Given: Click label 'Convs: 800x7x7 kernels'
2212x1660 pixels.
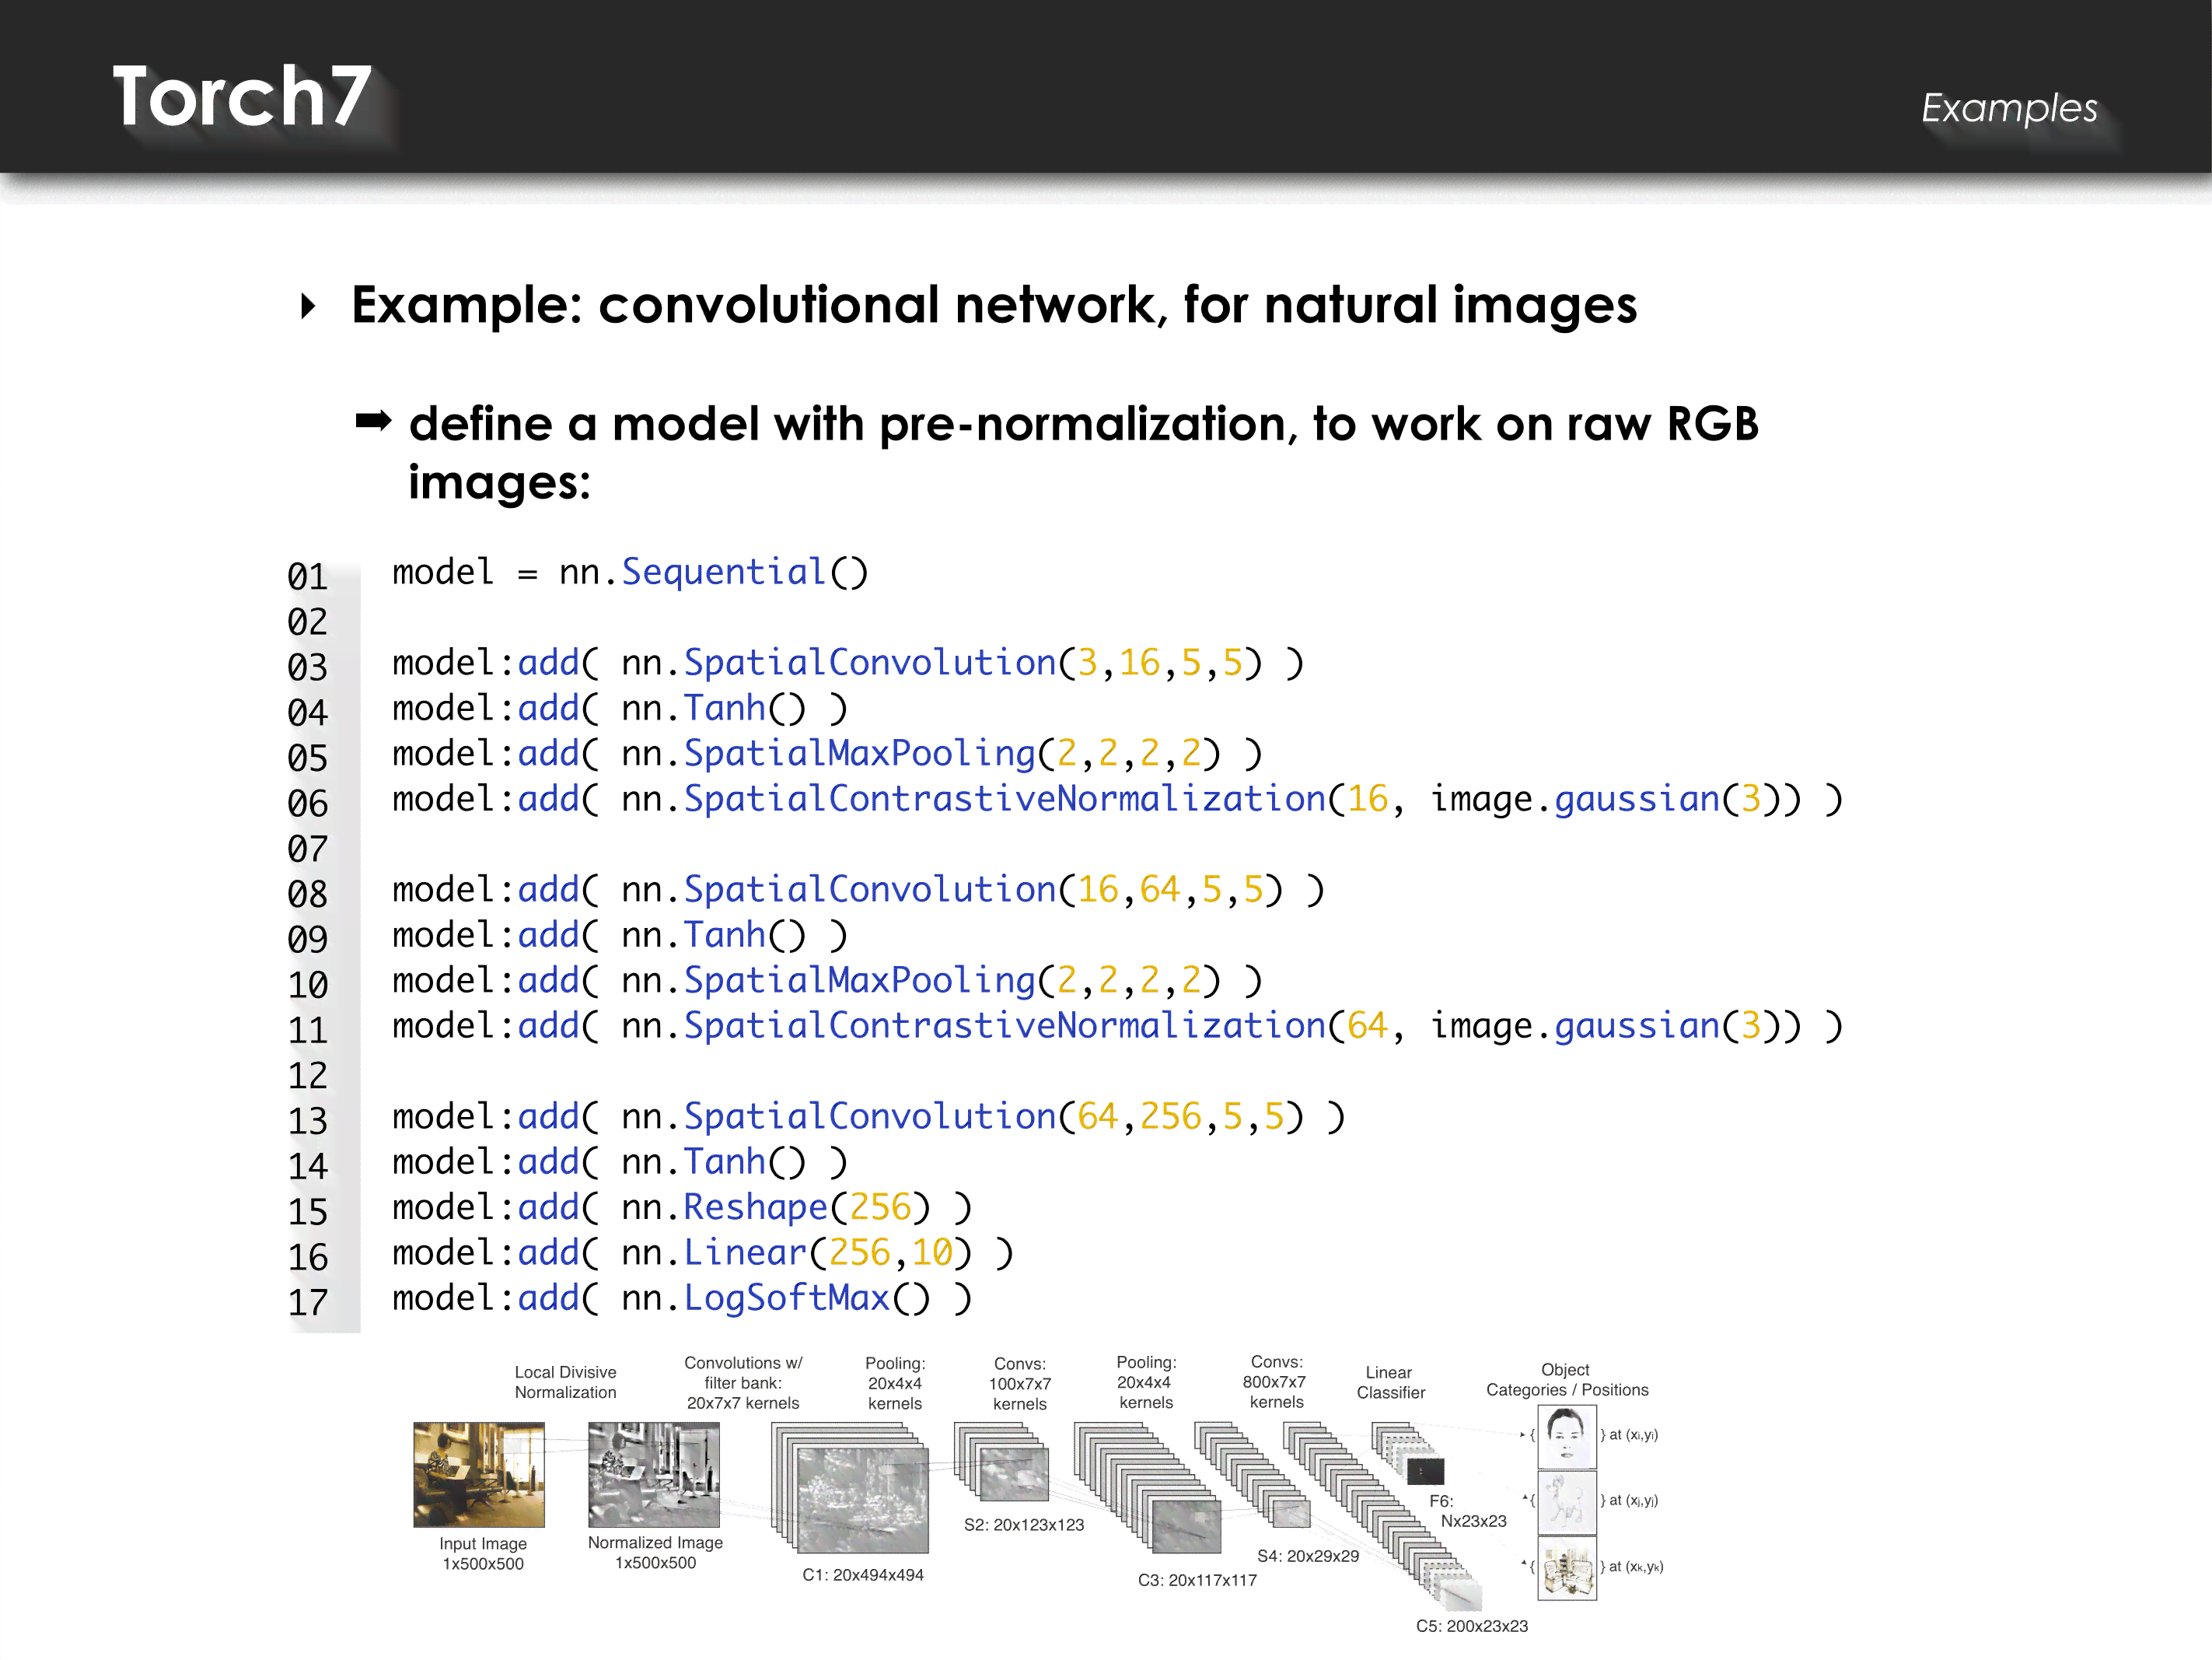Looking at the screenshot, I should tap(1276, 1382).
